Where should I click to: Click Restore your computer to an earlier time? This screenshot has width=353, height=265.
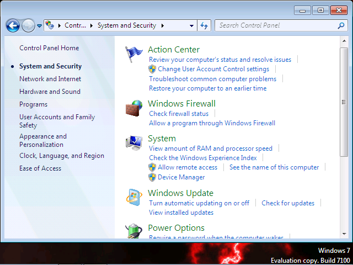[x=207, y=88]
